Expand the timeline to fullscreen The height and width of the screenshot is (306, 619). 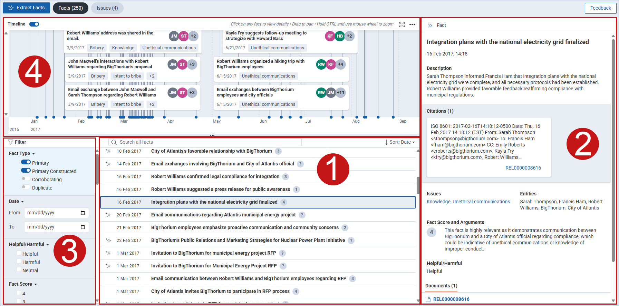[x=402, y=24]
